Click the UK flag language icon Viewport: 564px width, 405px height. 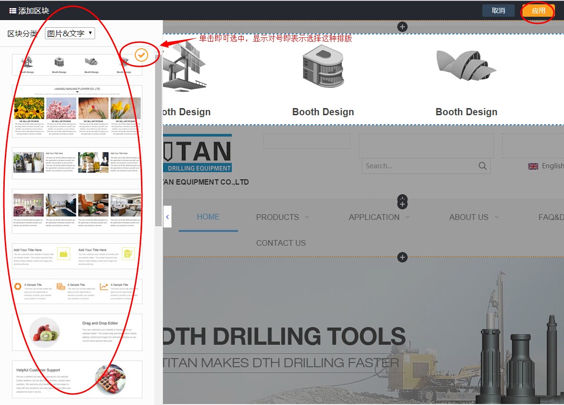coord(533,166)
